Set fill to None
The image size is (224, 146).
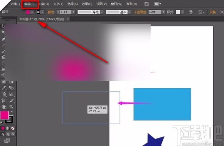coord(13,128)
